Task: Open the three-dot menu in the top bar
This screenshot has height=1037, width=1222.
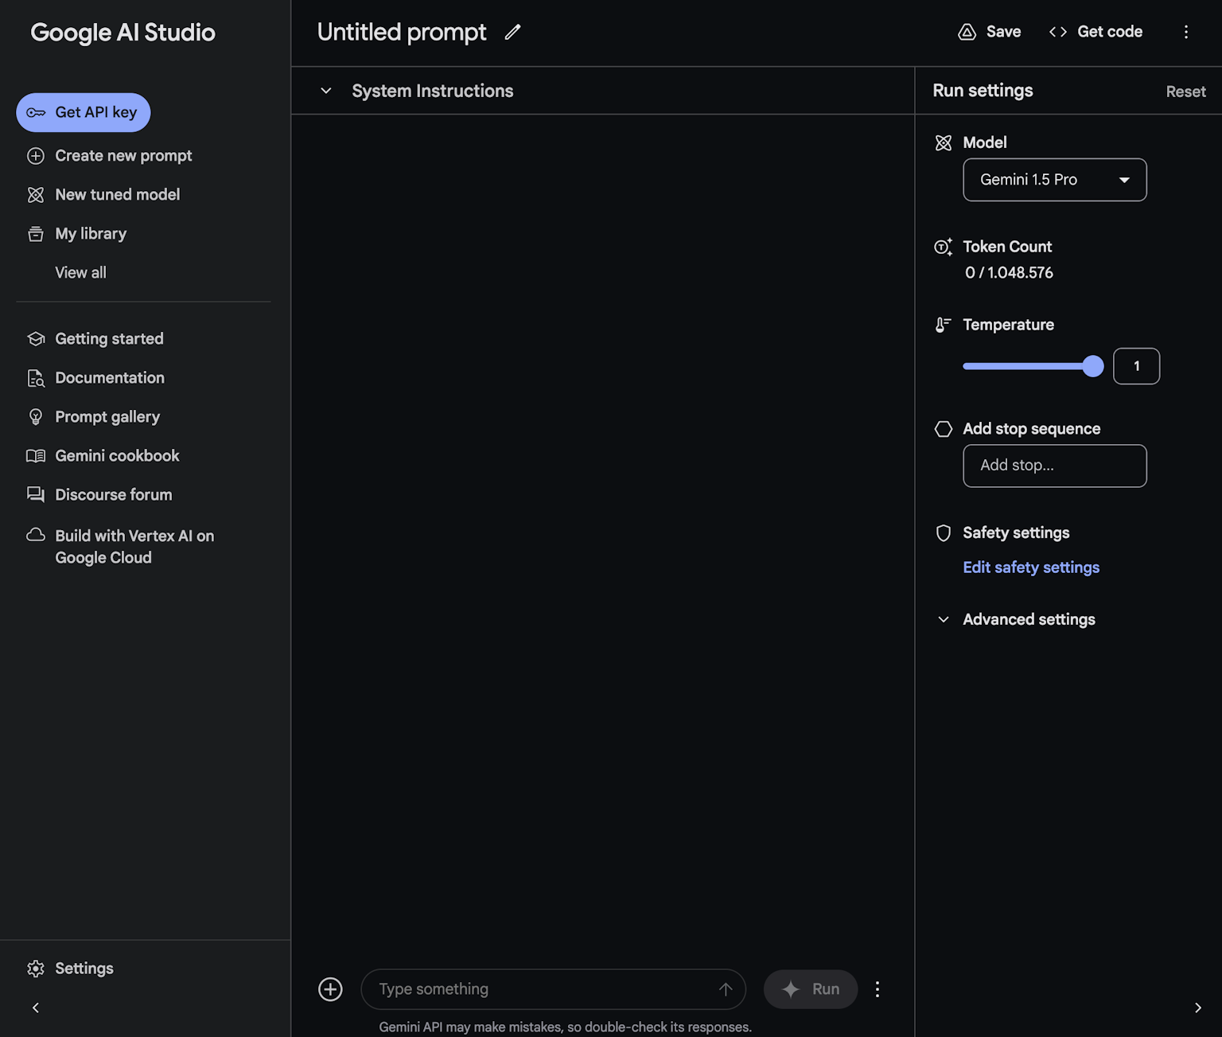Action: point(1185,32)
